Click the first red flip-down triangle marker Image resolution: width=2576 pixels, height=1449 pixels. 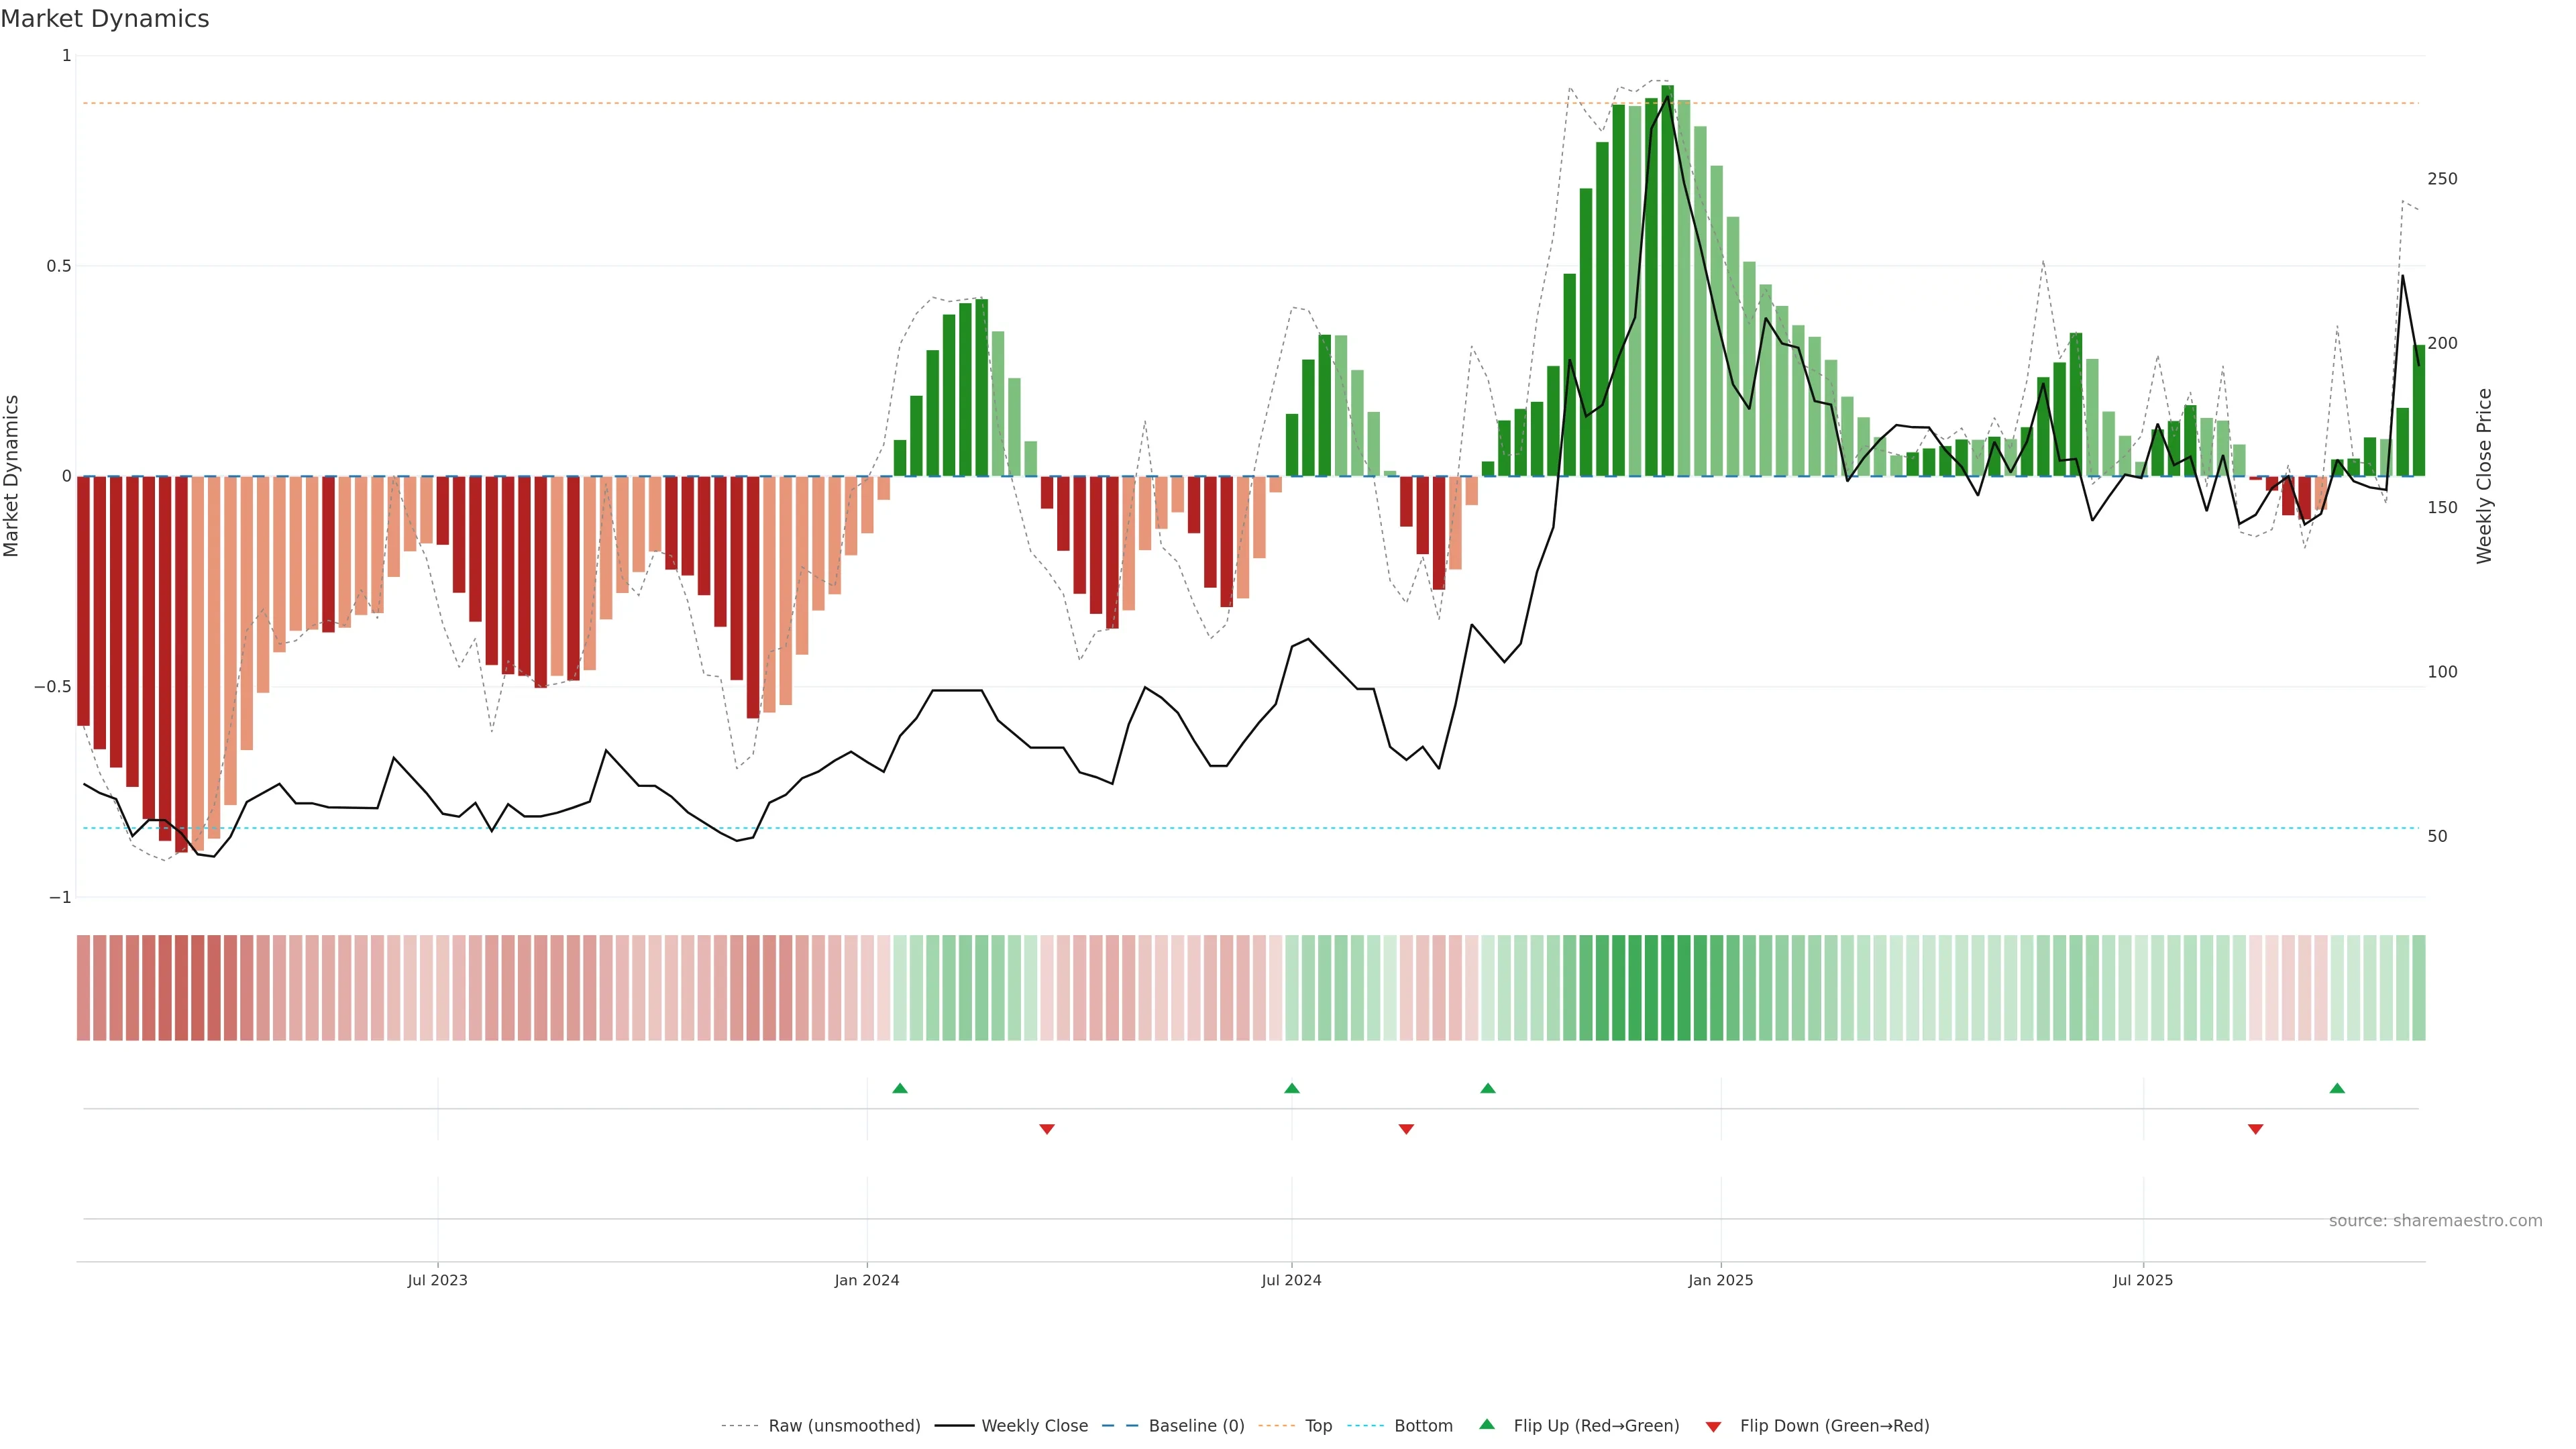[x=1047, y=1129]
